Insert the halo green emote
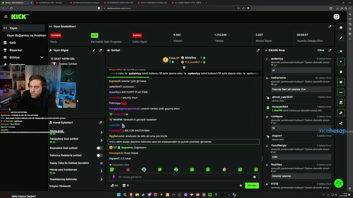The image size is (353, 198). 112,169
